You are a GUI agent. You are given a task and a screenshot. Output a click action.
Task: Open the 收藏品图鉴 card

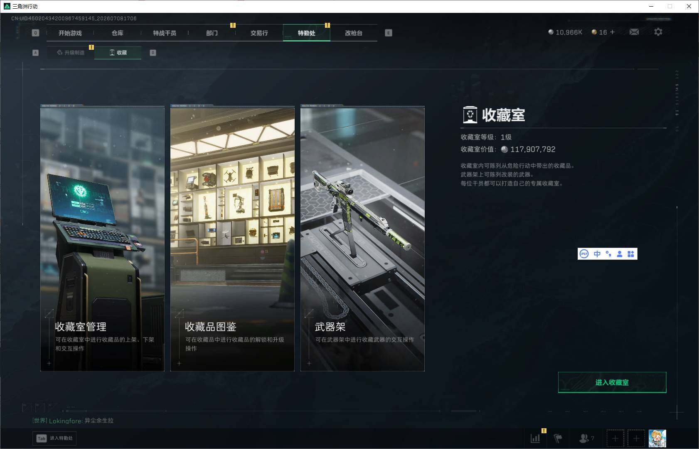[232, 239]
